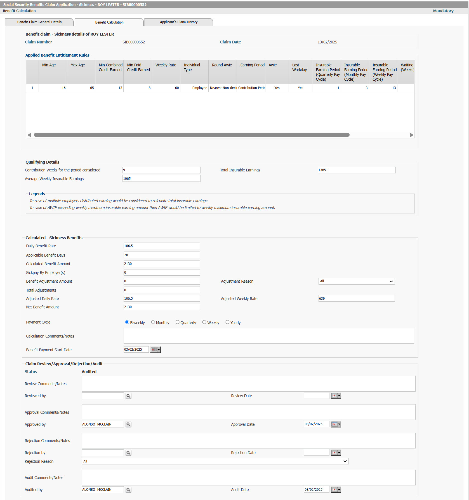Open the Approval Date calendar picker

(x=336, y=424)
